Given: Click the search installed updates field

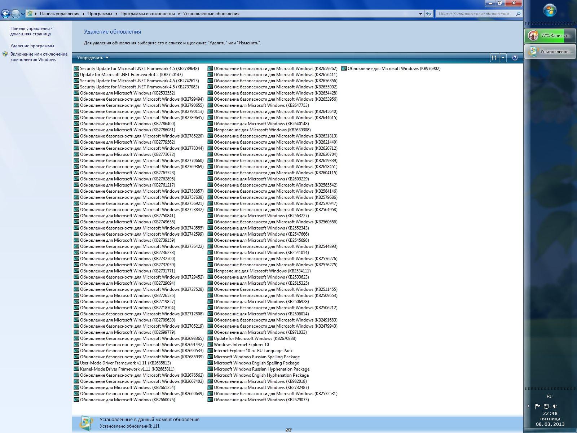Looking at the screenshot, I should tap(475, 14).
